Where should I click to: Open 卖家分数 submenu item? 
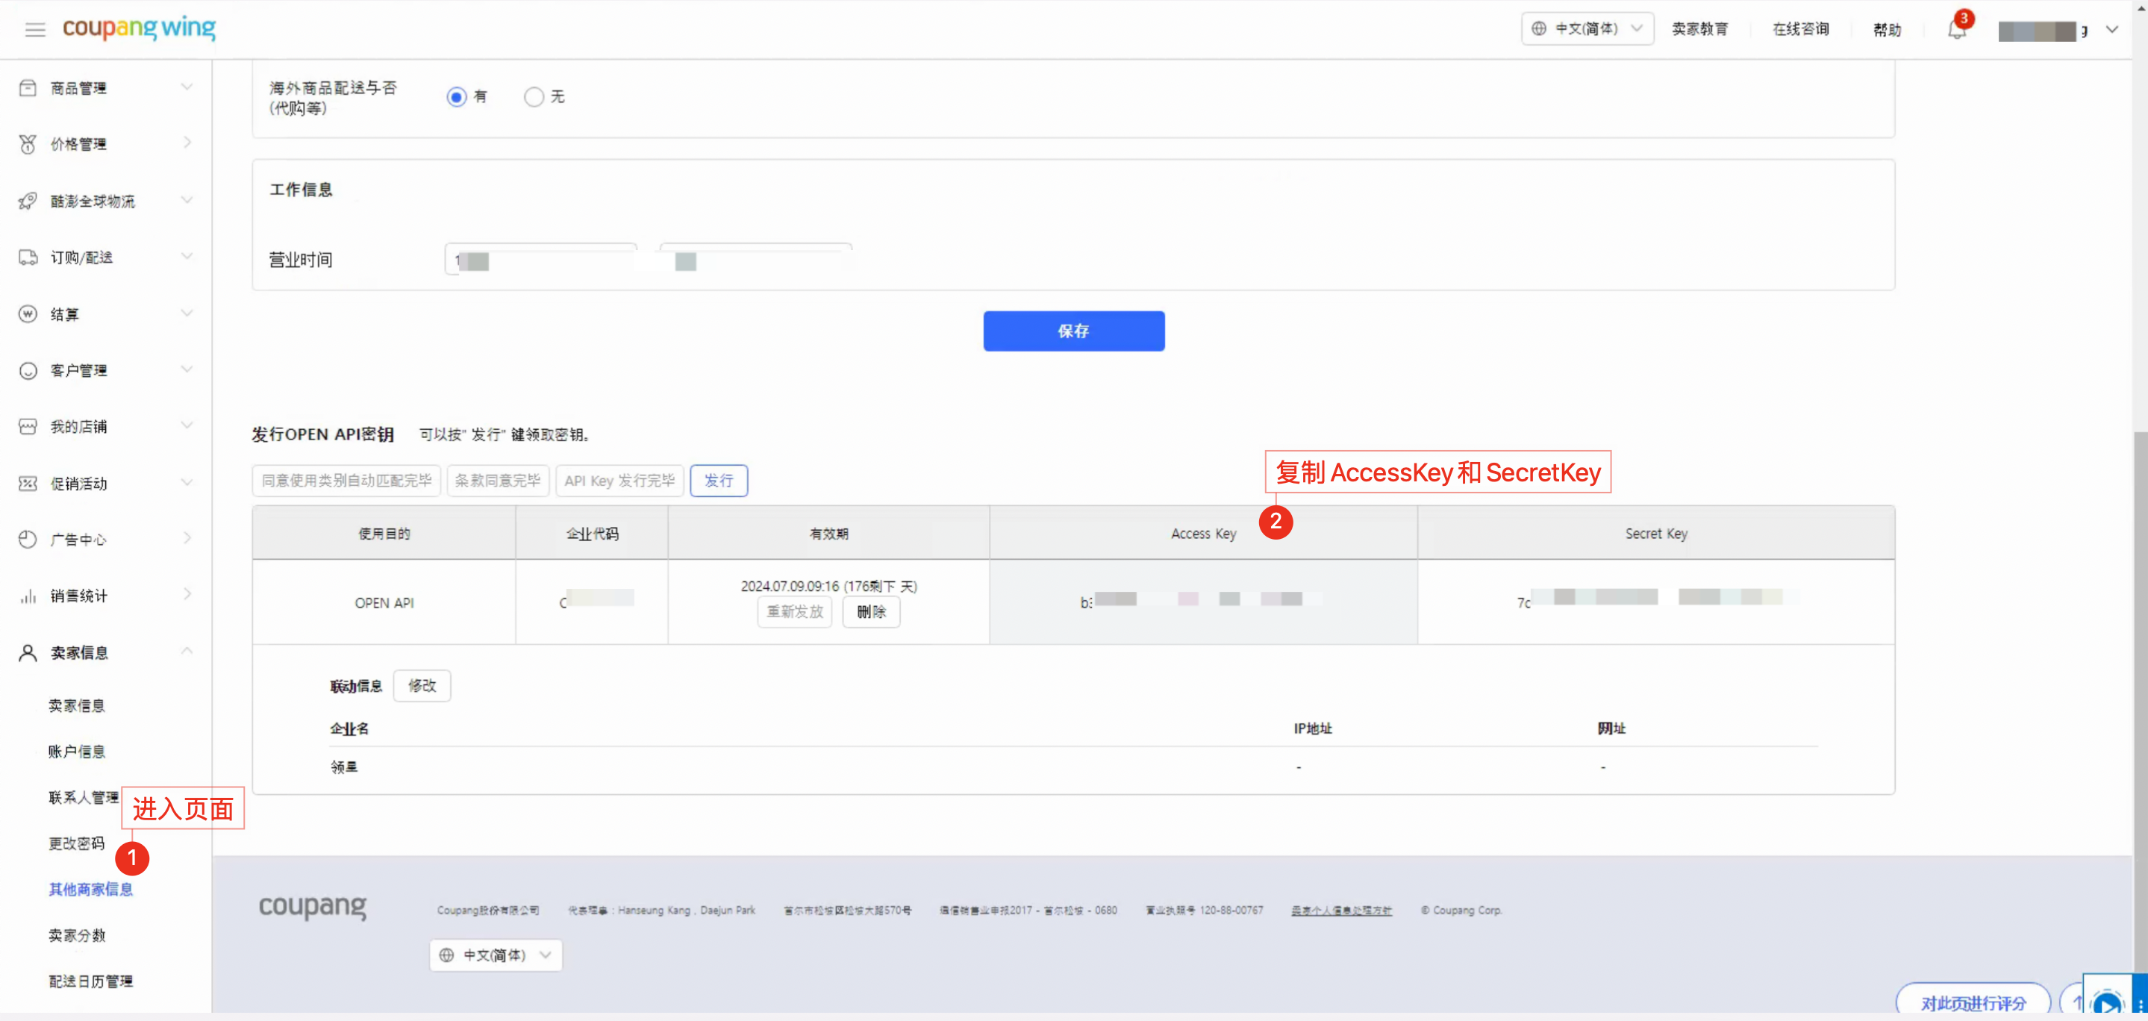click(77, 935)
